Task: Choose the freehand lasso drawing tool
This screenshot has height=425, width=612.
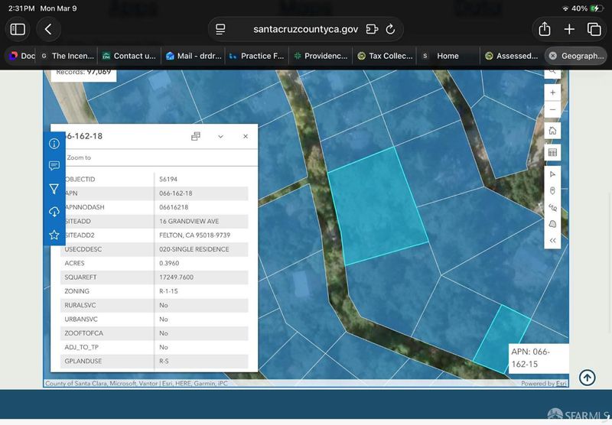Action: tap(552, 223)
